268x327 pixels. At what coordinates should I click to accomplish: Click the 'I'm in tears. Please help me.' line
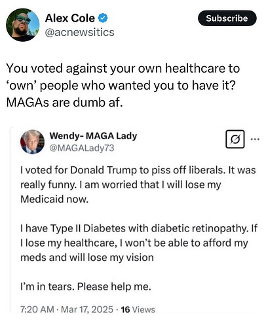coord(86,286)
